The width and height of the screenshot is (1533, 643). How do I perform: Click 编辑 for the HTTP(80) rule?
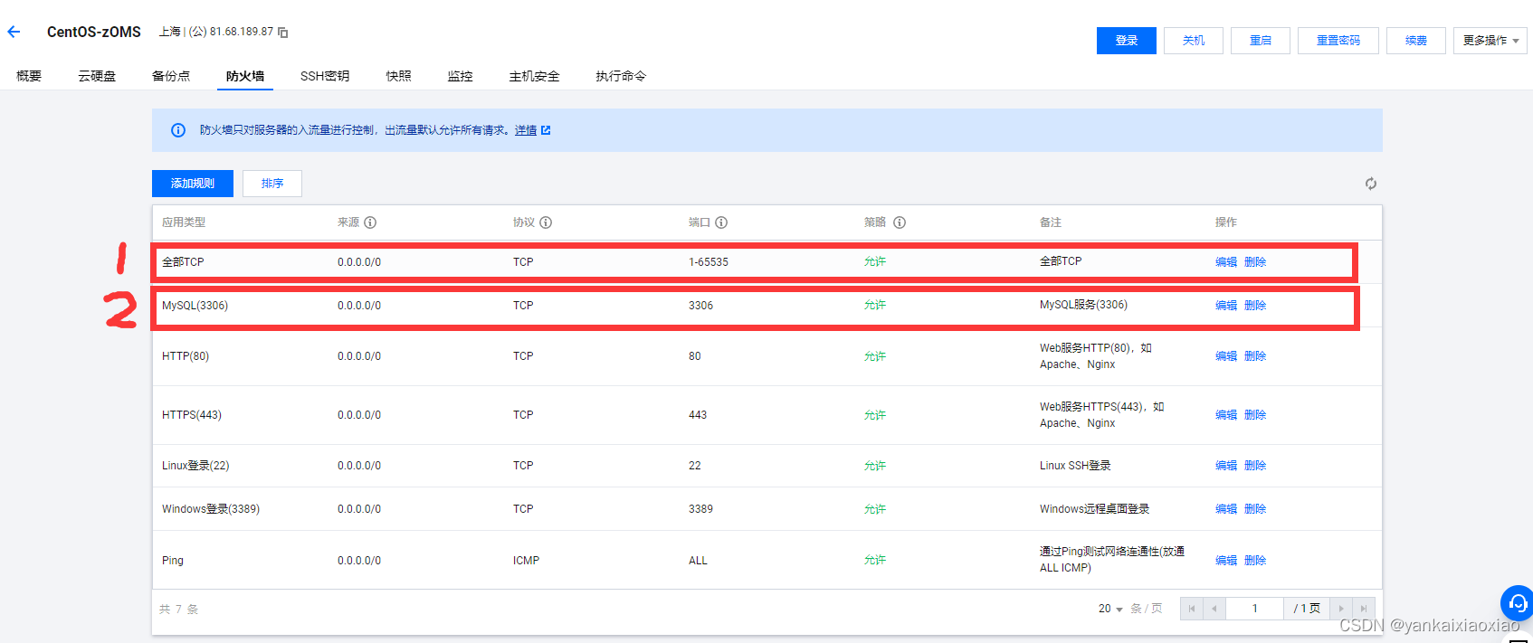(x=1226, y=356)
